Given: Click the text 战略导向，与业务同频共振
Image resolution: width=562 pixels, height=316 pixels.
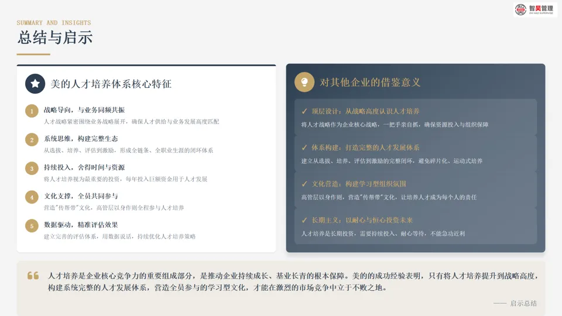Looking at the screenshot, I should 84,110.
